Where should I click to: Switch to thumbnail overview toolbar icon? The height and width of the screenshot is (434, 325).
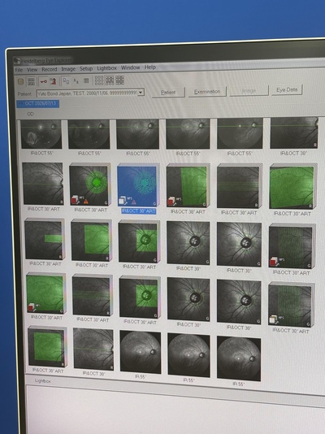tap(31, 81)
